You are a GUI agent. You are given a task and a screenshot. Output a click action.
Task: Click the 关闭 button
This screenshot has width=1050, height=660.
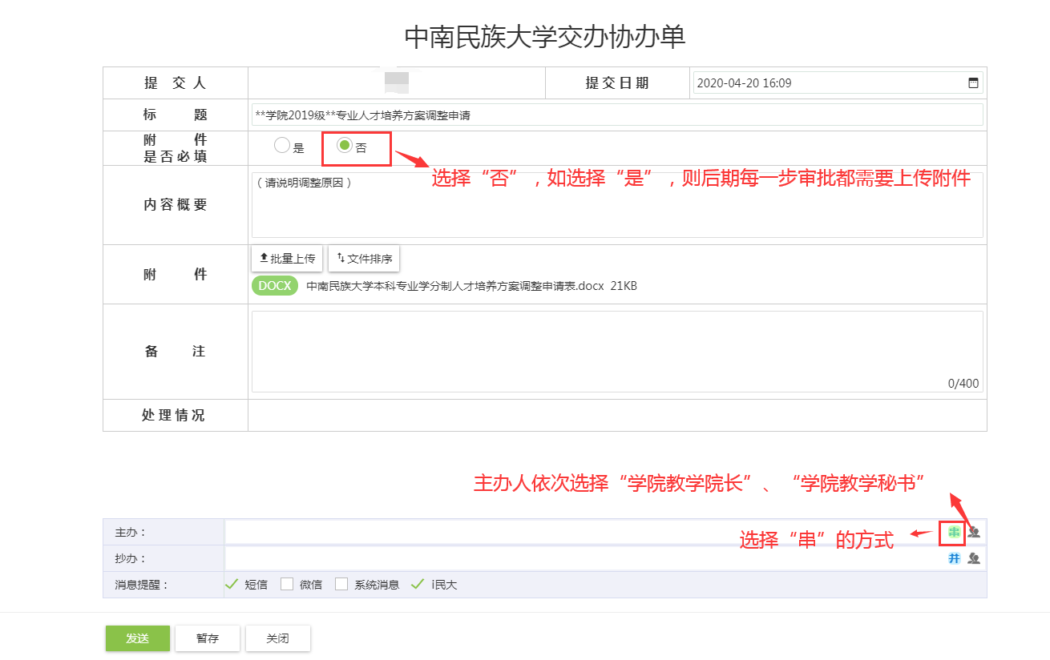tap(277, 638)
